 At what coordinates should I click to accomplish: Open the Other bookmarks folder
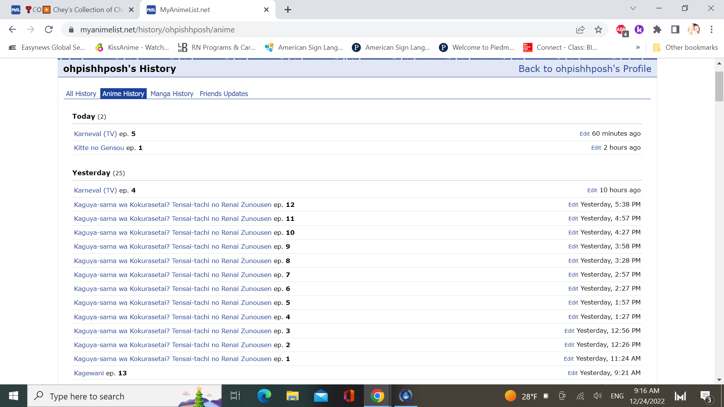(686, 47)
